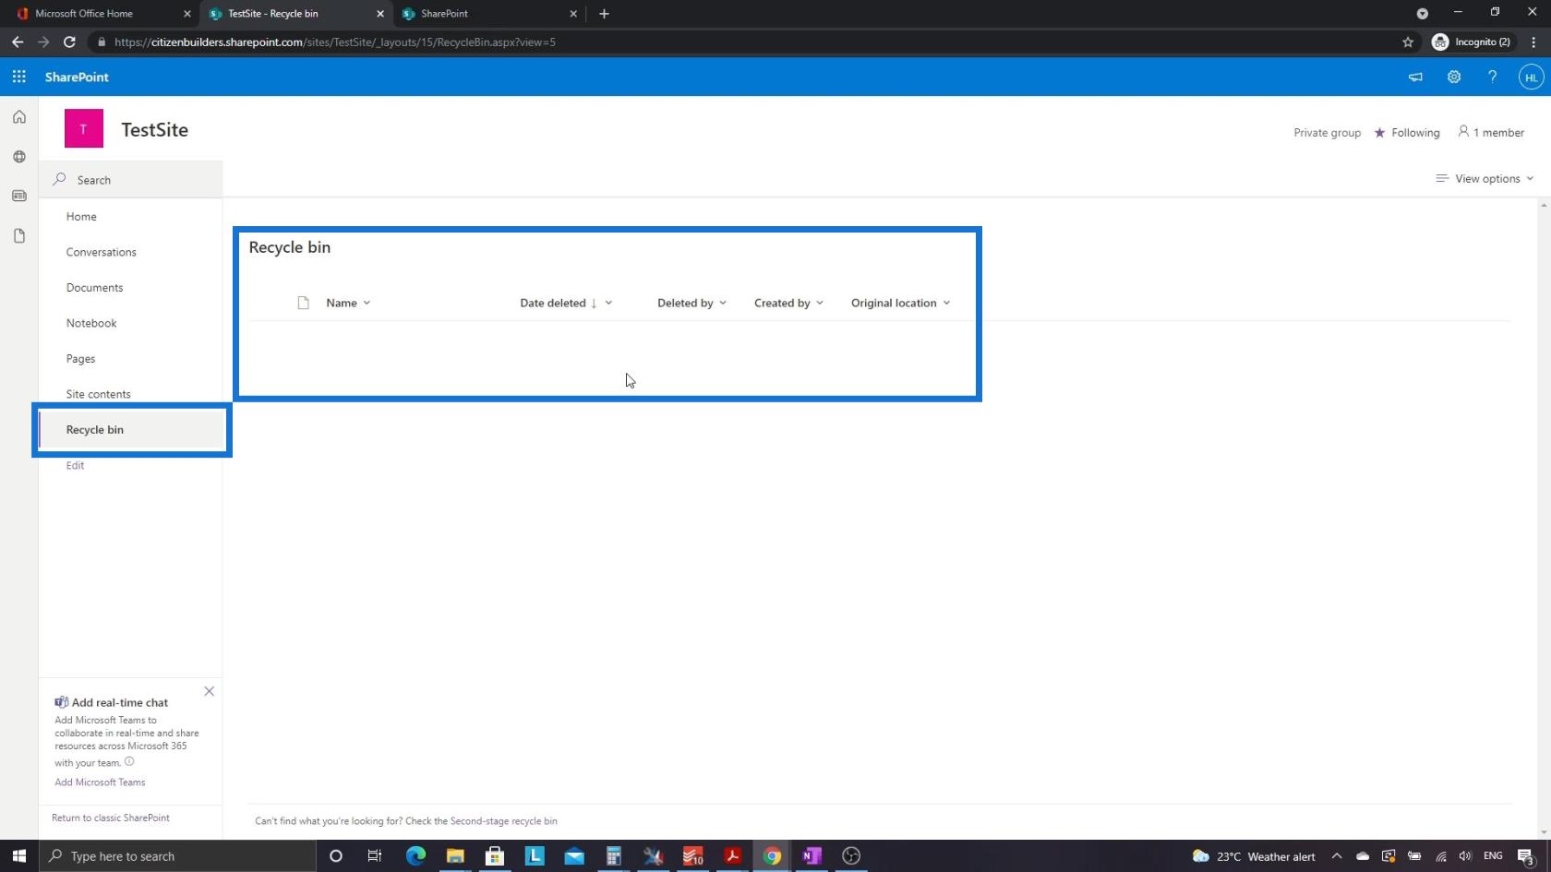Open new browser tab with plus

(x=604, y=14)
